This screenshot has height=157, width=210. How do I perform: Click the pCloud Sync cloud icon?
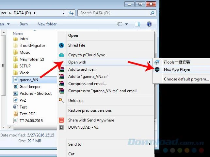pyautogui.click(x=61, y=55)
